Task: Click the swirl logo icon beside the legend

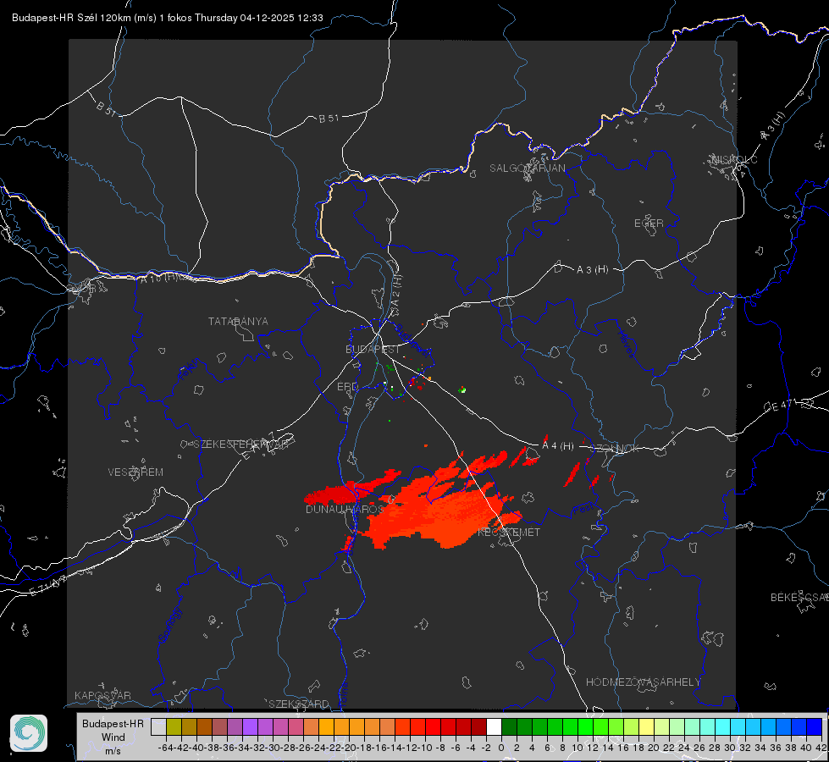Action: click(x=29, y=733)
